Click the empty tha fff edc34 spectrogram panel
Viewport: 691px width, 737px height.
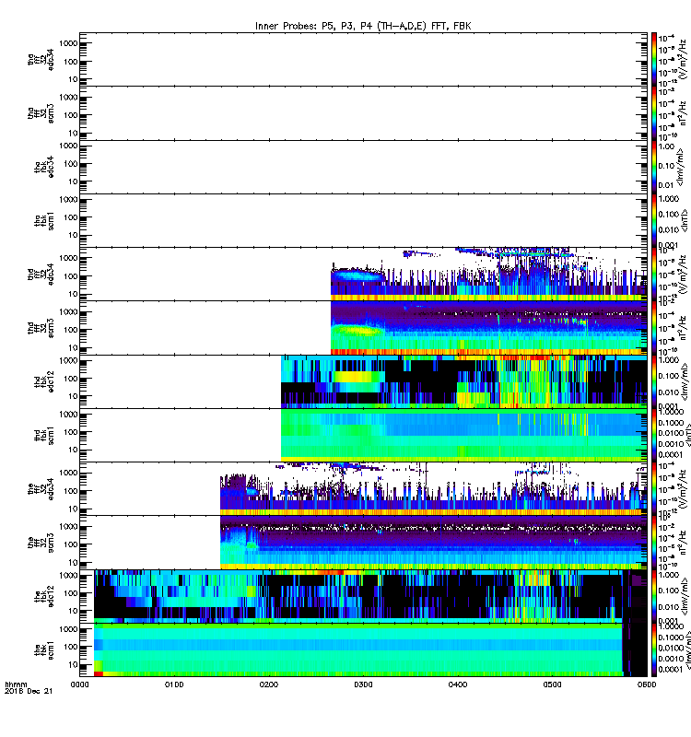pos(363,59)
